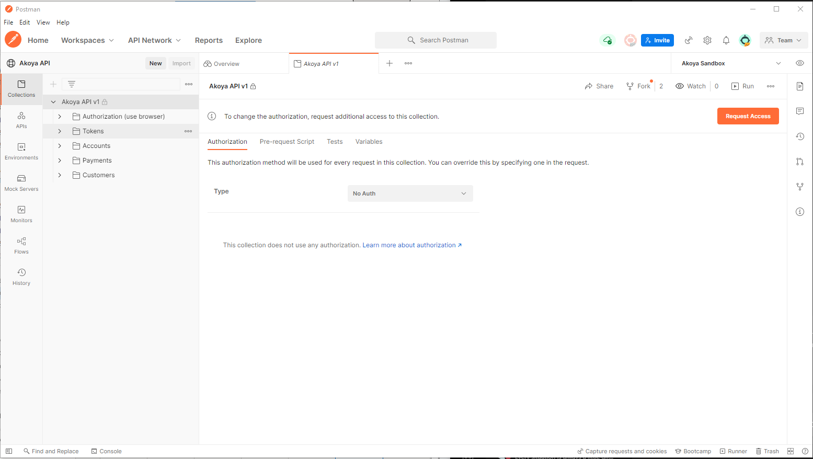Open the Collection info icon in right sidebar

[800, 212]
